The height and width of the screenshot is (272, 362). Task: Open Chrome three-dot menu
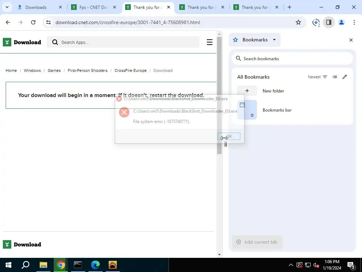pos(354,22)
